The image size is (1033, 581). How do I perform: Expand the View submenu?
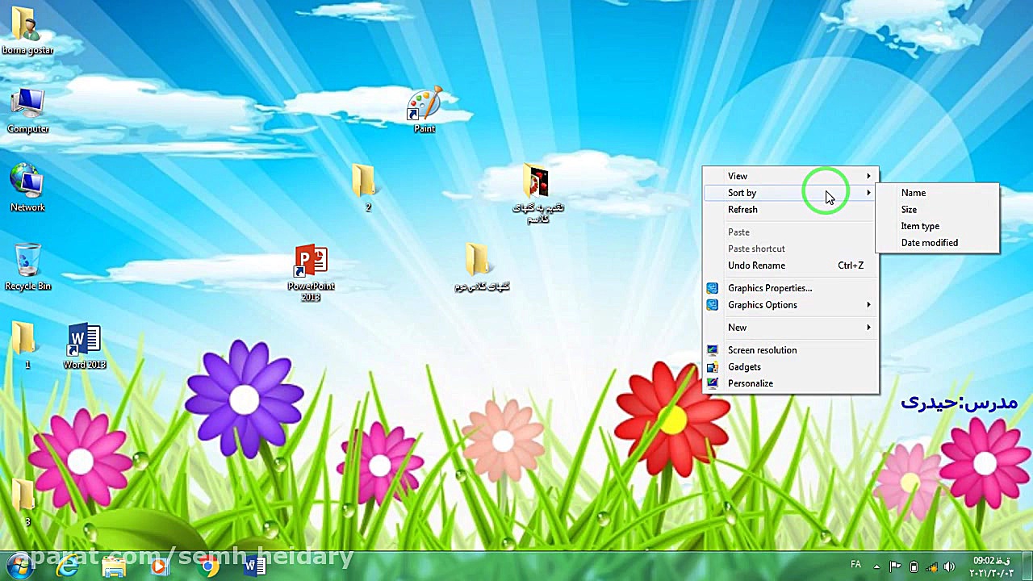tap(791, 176)
